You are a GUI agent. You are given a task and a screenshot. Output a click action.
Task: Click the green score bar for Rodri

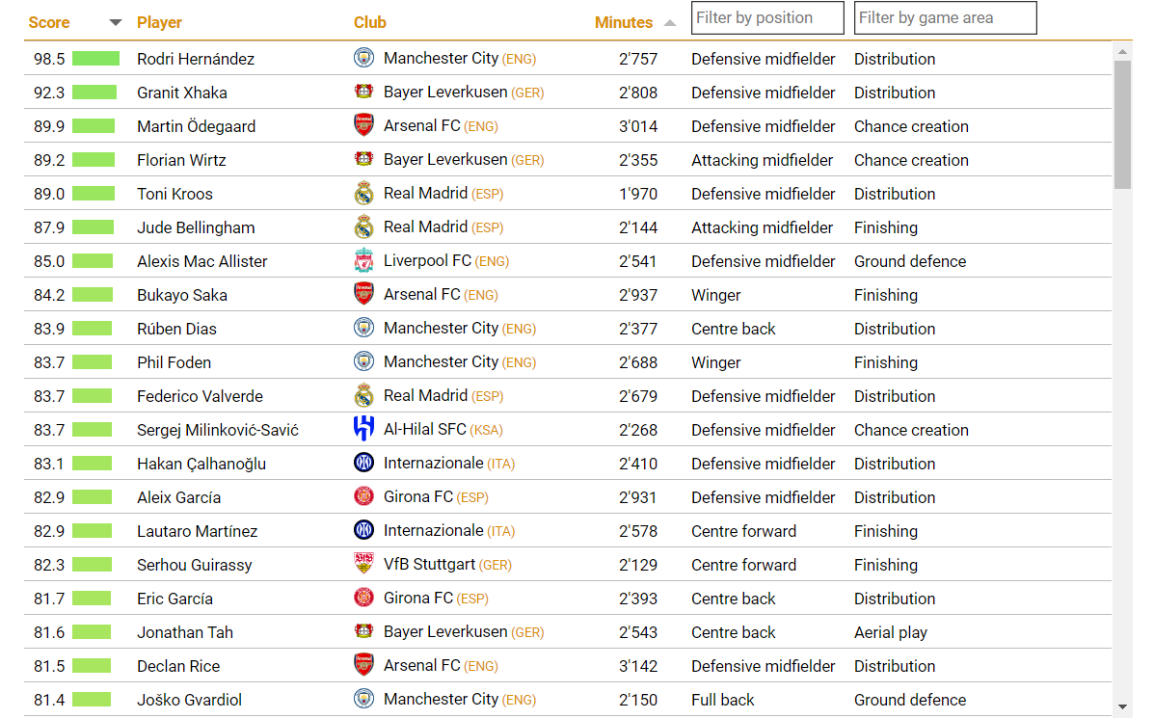tap(95, 59)
